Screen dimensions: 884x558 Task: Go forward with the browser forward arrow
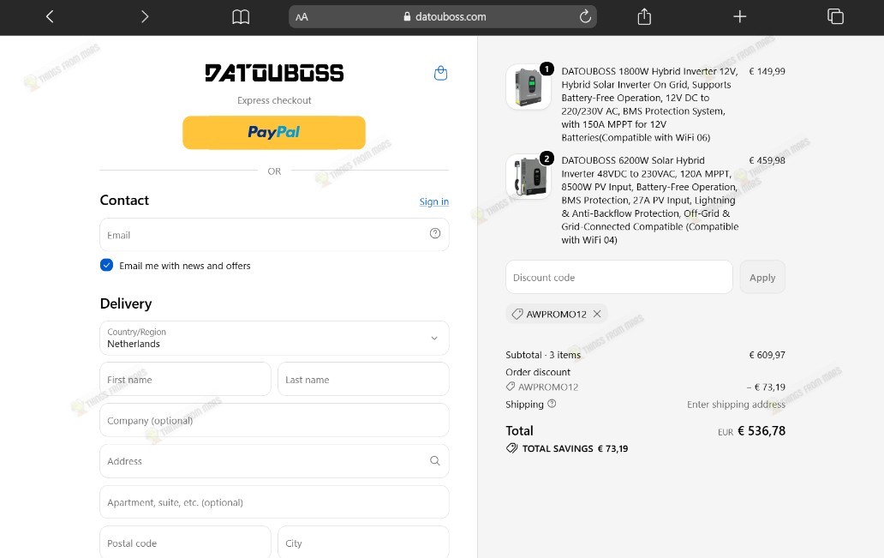145,17
